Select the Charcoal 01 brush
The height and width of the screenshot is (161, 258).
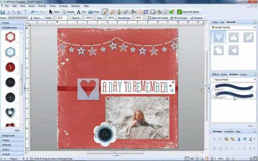(233, 95)
